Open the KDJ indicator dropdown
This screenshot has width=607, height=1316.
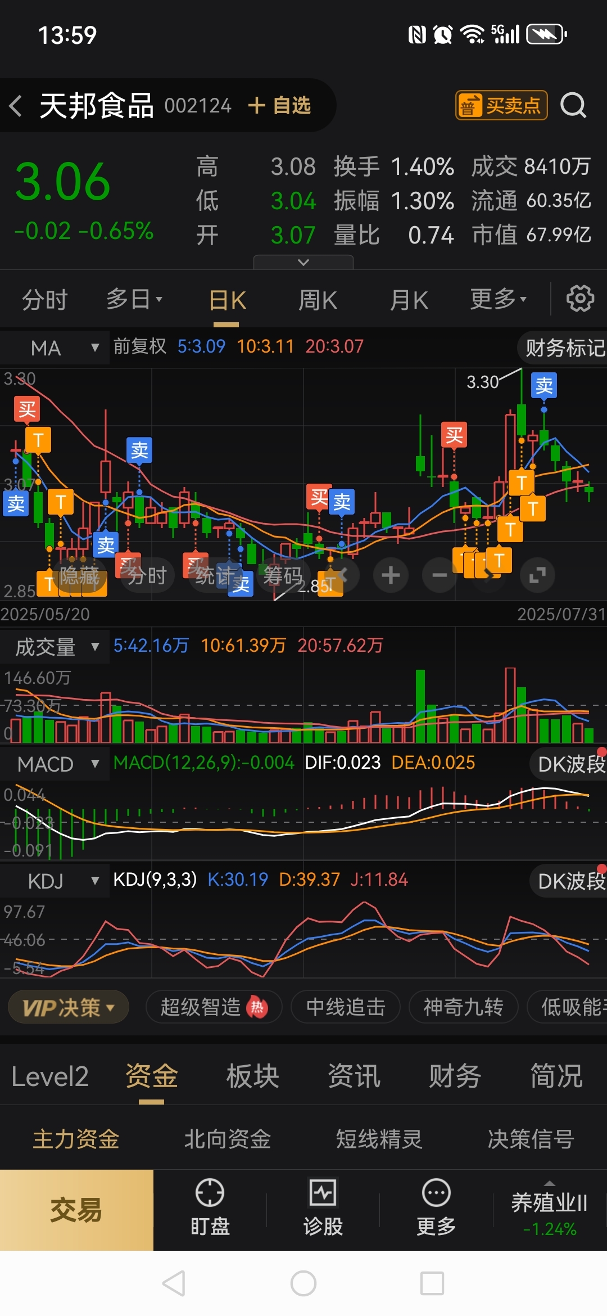point(55,881)
